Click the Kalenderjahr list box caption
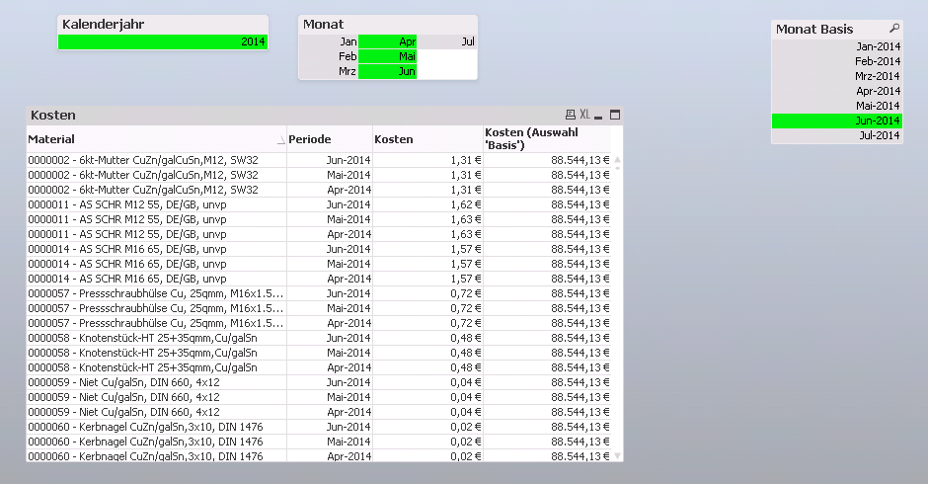 click(x=163, y=25)
